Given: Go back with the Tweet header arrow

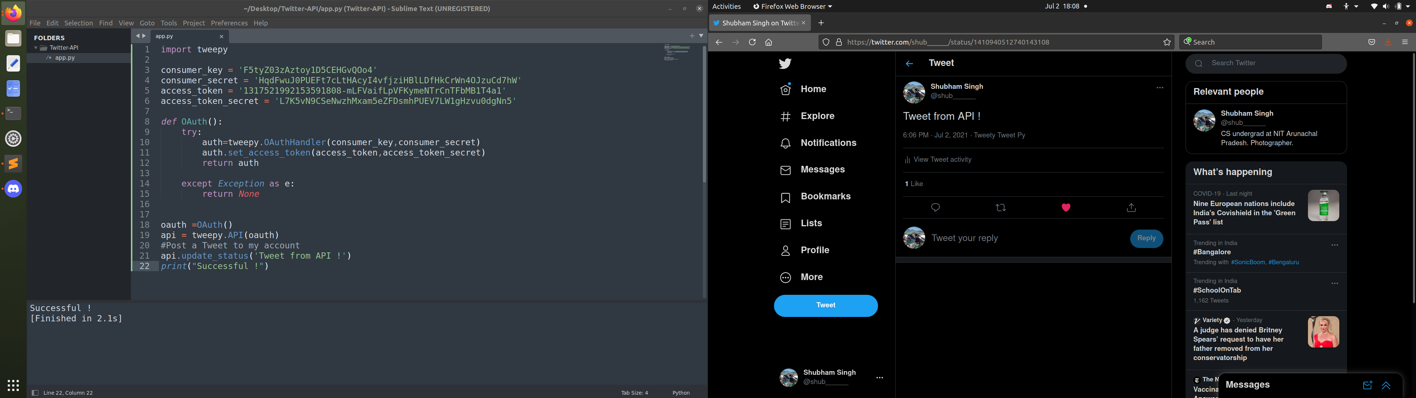Looking at the screenshot, I should (x=909, y=64).
